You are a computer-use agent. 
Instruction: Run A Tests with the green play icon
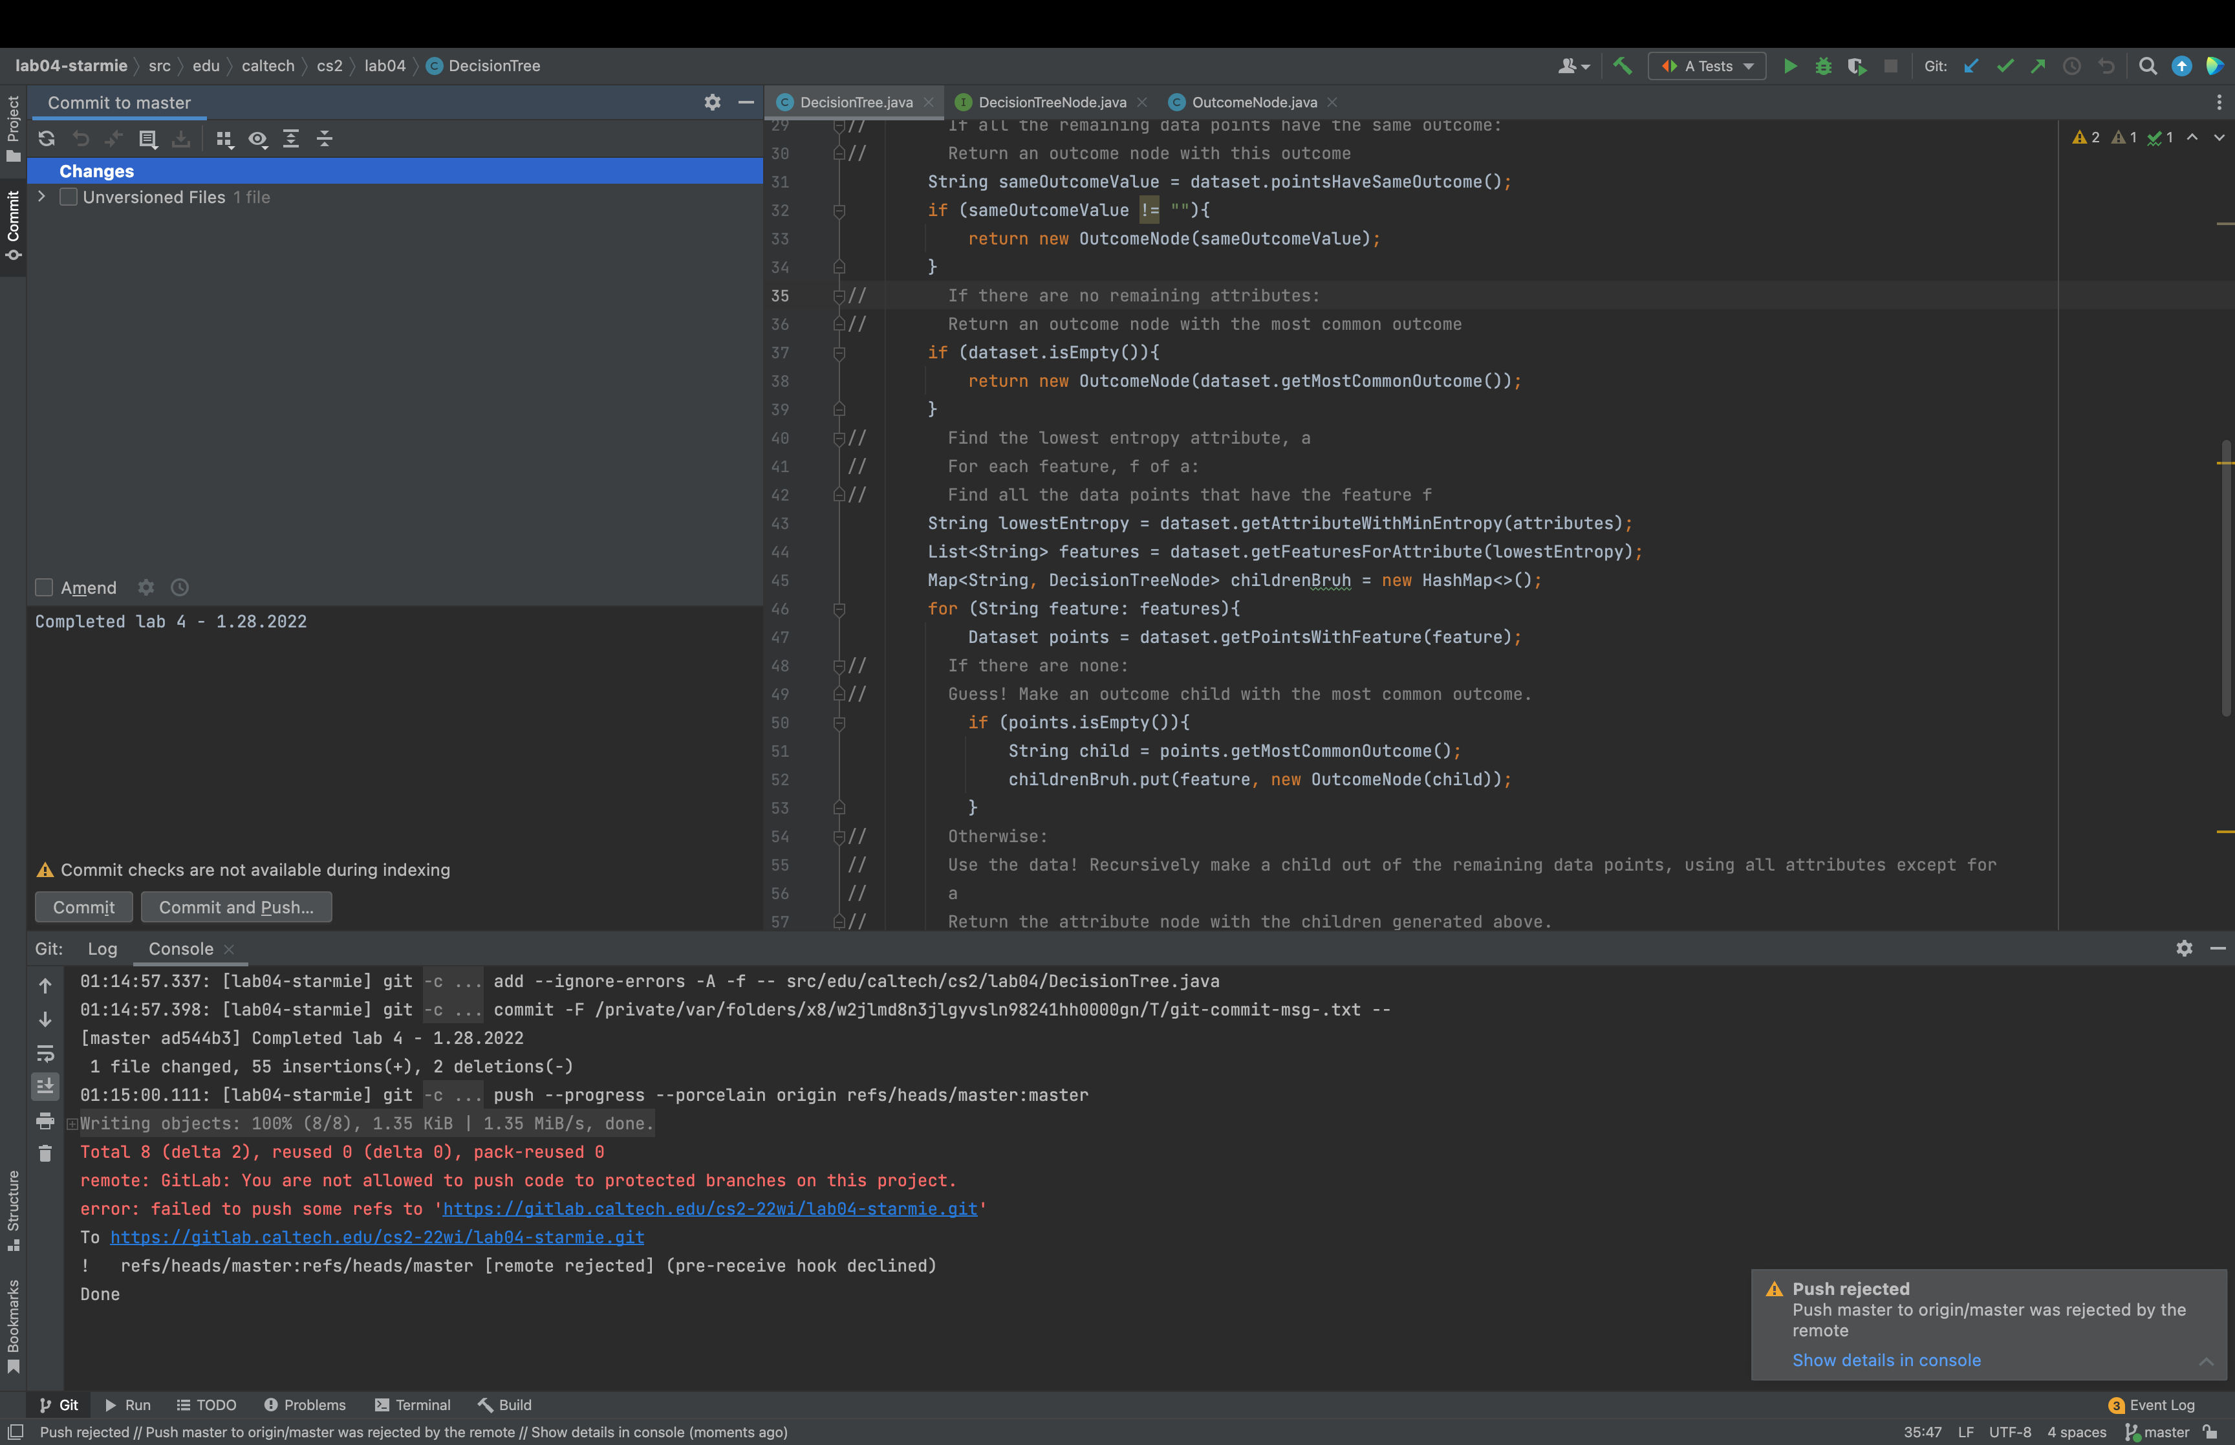[x=1789, y=66]
